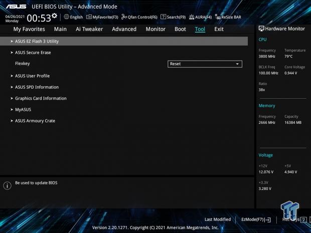Viewport: 311px width, 233px height.
Task: Click the version copyright line
Action: 155,227
